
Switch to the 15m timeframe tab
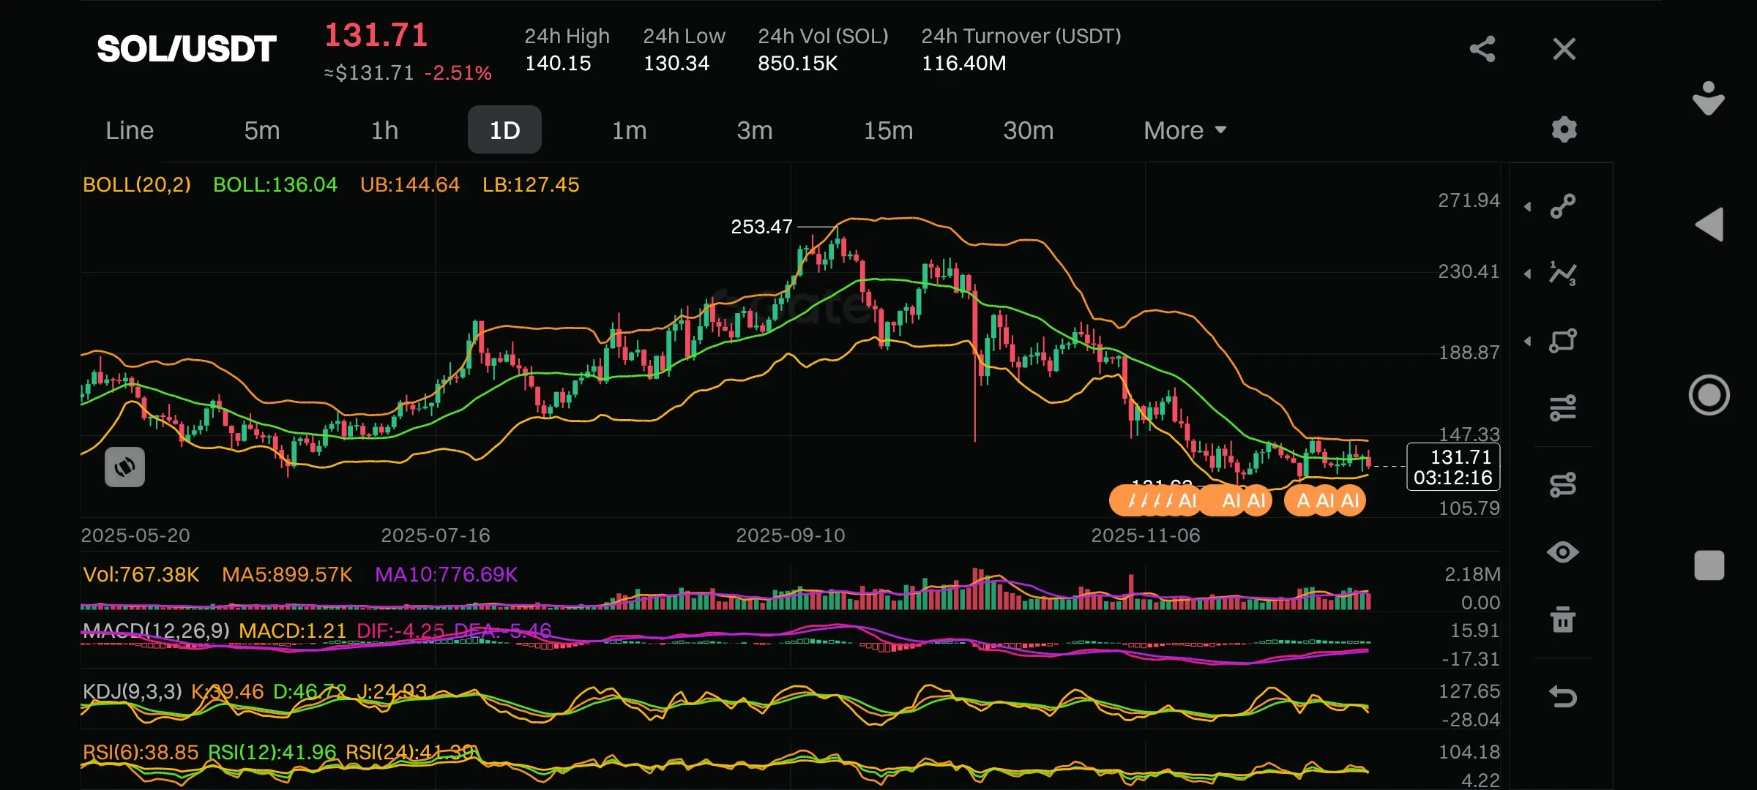(x=888, y=130)
